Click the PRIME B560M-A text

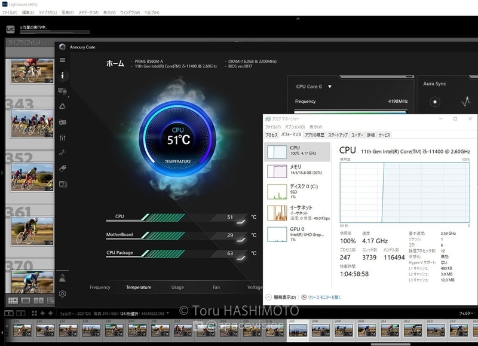[149, 62]
